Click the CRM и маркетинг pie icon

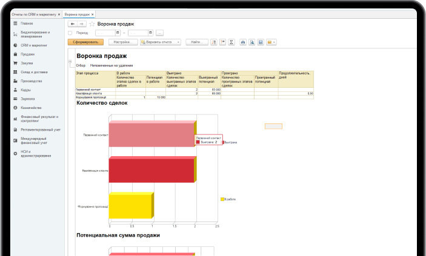[x=15, y=45]
